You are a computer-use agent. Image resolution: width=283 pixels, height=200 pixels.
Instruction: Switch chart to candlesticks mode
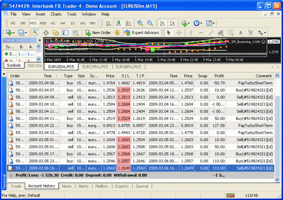(x=118, y=23)
